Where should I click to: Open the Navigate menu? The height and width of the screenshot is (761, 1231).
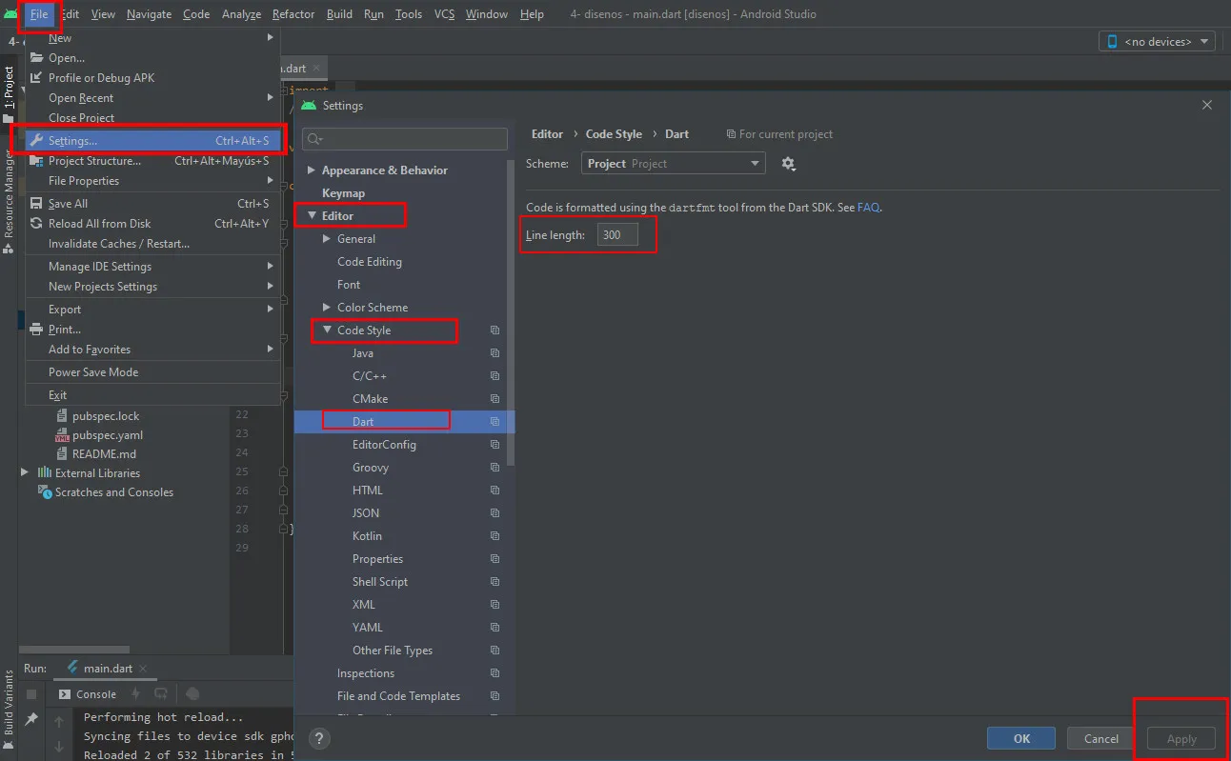(149, 14)
